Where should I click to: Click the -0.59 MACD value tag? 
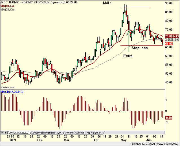click(x=168, y=118)
